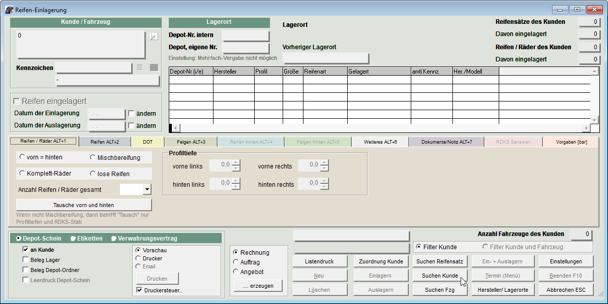Select the Filter Kunde radio option

418,246
